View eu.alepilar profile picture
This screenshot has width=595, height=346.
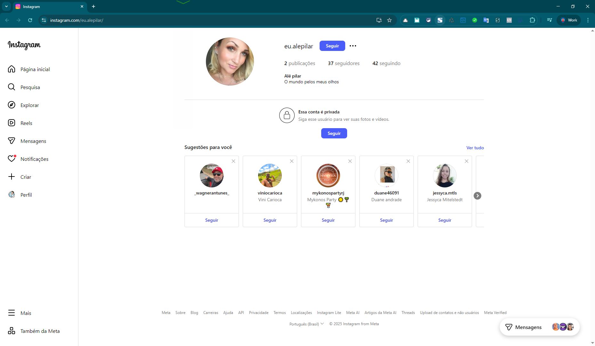tap(230, 62)
